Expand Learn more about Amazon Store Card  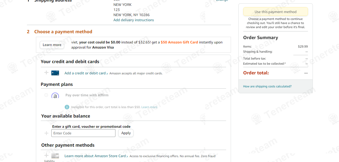click(x=96, y=156)
